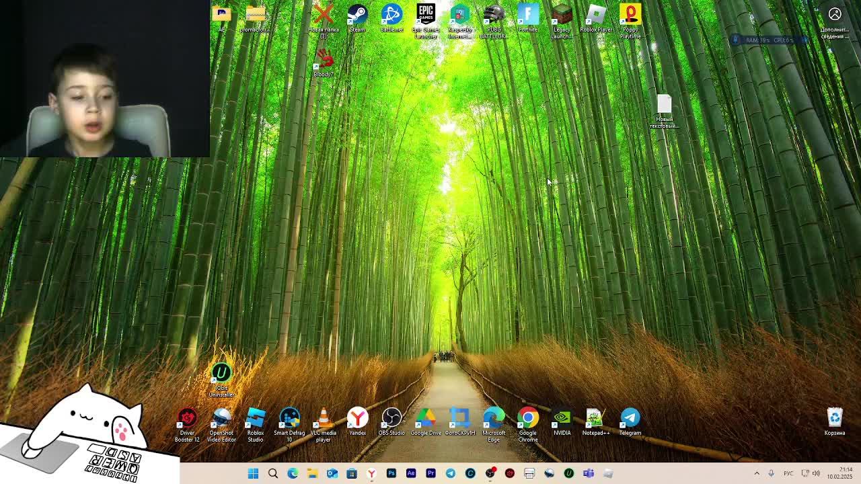Viewport: 861px width, 484px height.
Task: Launch Battle.net from the desktop
Action: click(391, 18)
